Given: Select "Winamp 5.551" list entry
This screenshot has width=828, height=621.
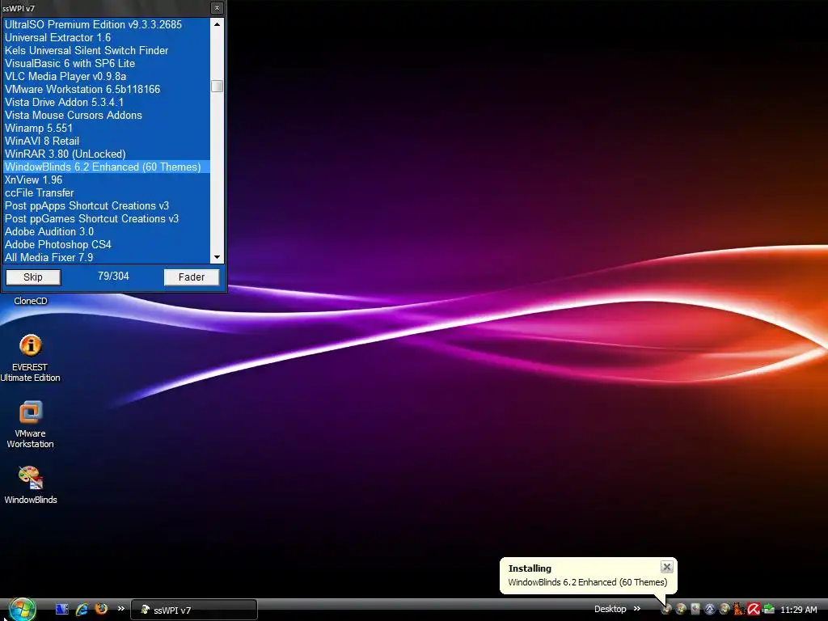Looking at the screenshot, I should (x=107, y=128).
